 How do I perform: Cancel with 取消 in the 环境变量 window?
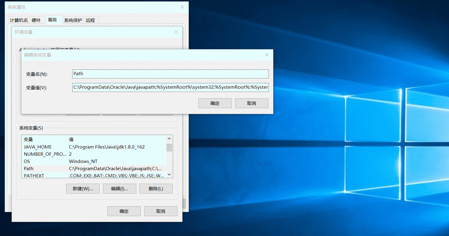(161, 211)
